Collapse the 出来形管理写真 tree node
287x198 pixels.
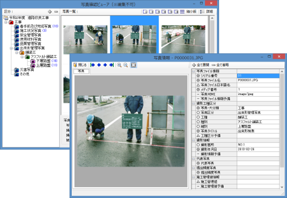(x=12, y=48)
